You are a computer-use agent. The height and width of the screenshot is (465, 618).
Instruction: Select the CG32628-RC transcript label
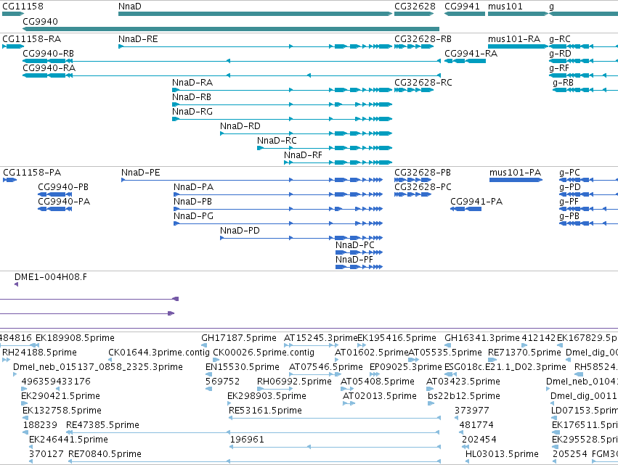click(423, 83)
